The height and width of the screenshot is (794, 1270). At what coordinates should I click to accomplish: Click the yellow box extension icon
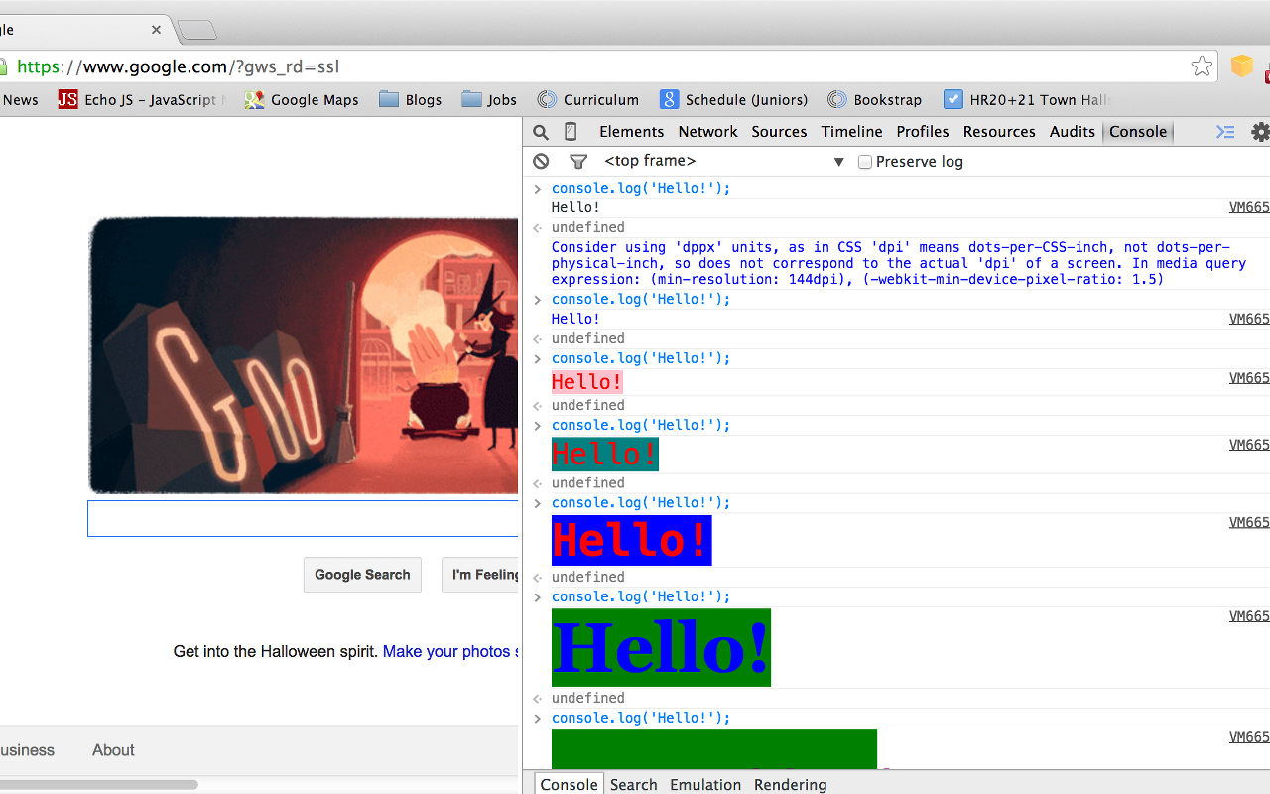click(x=1242, y=66)
